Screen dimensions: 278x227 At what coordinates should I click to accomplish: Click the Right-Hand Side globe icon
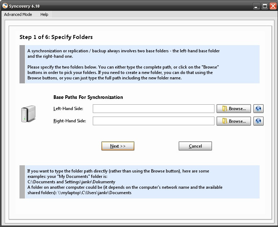click(258, 121)
